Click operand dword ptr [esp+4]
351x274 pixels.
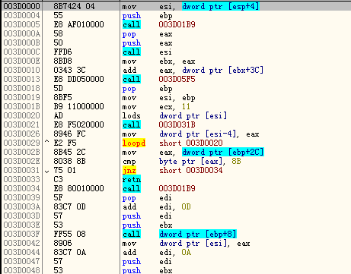(x=220, y=6)
